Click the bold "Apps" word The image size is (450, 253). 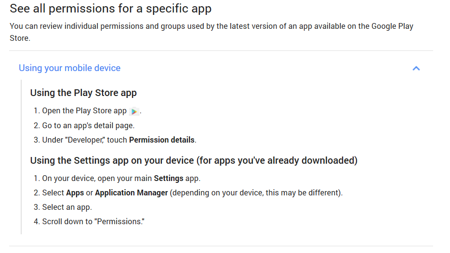(75, 193)
